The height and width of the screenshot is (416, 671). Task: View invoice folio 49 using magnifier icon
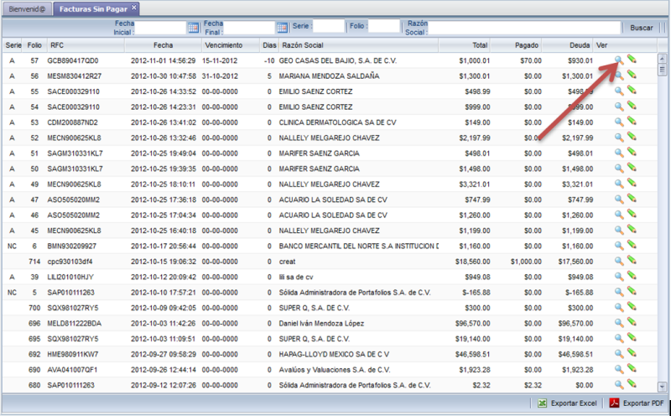pos(619,184)
